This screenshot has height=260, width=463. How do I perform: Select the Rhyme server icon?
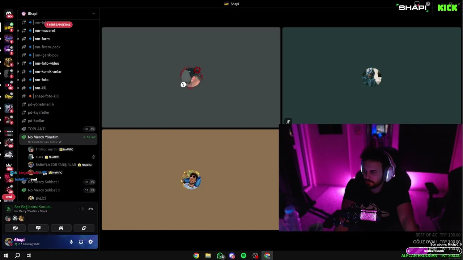pyautogui.click(x=9, y=96)
